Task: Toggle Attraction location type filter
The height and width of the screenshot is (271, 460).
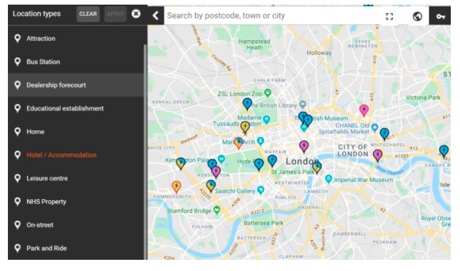Action: click(x=41, y=39)
